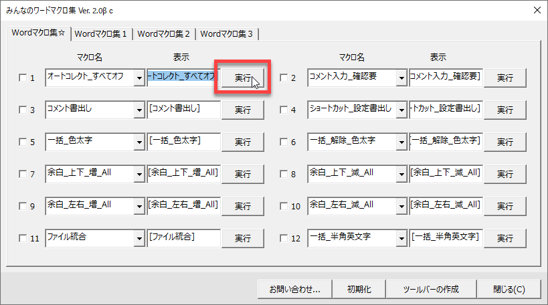Click ツールバーの作成 button

[431, 290]
